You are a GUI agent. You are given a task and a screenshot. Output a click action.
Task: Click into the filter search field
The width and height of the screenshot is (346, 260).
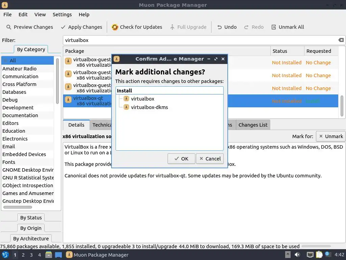pyautogui.click(x=201, y=40)
